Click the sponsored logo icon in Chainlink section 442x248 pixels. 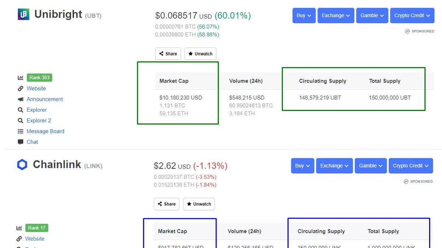[406, 181]
